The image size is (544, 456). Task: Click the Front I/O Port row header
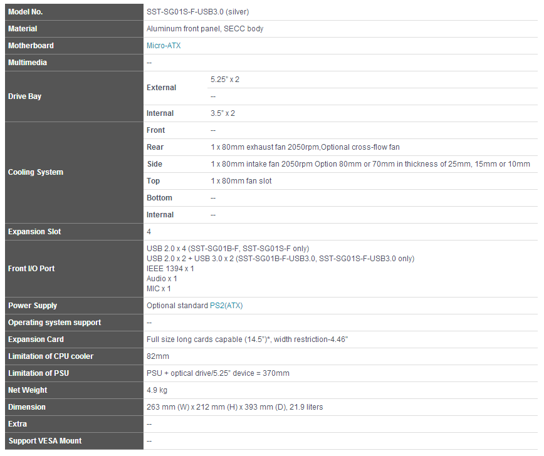click(31, 269)
